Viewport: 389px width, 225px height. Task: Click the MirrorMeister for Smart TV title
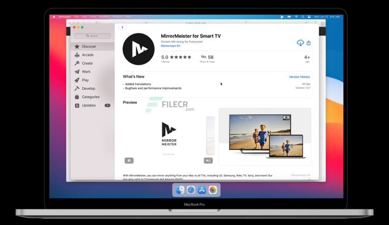coord(190,36)
